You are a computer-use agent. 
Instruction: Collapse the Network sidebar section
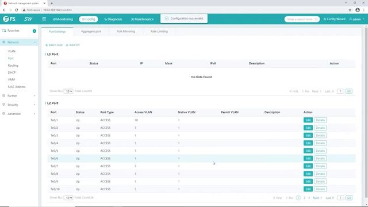(19, 42)
